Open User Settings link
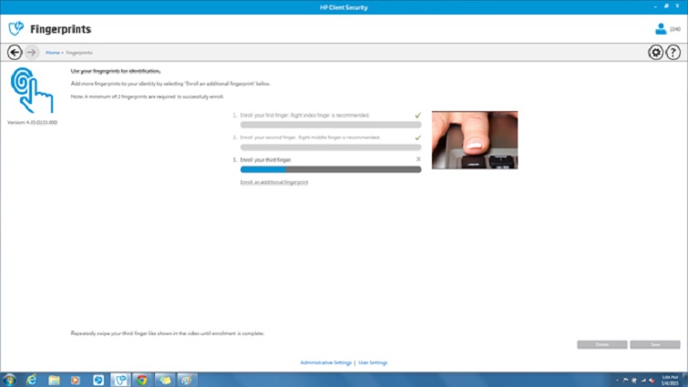The image size is (688, 387). [372, 362]
